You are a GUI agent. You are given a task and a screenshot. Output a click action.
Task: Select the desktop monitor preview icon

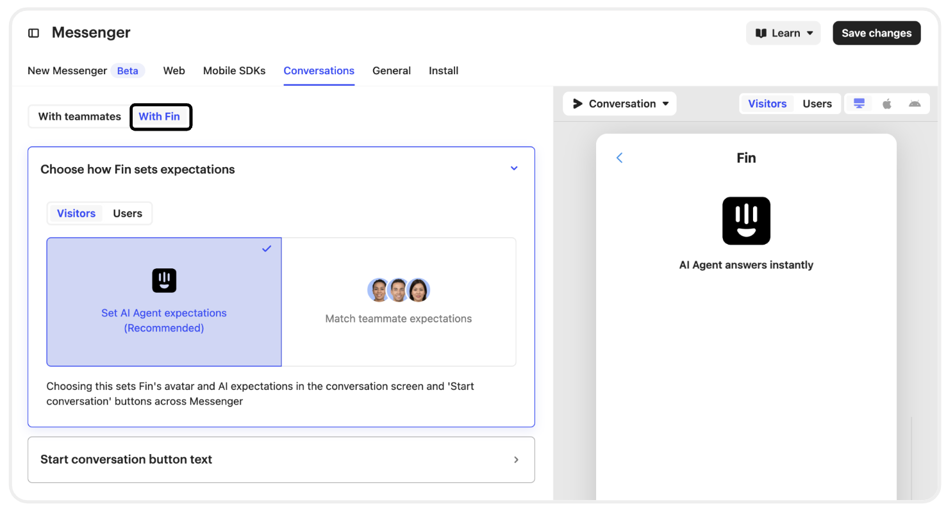(x=859, y=104)
